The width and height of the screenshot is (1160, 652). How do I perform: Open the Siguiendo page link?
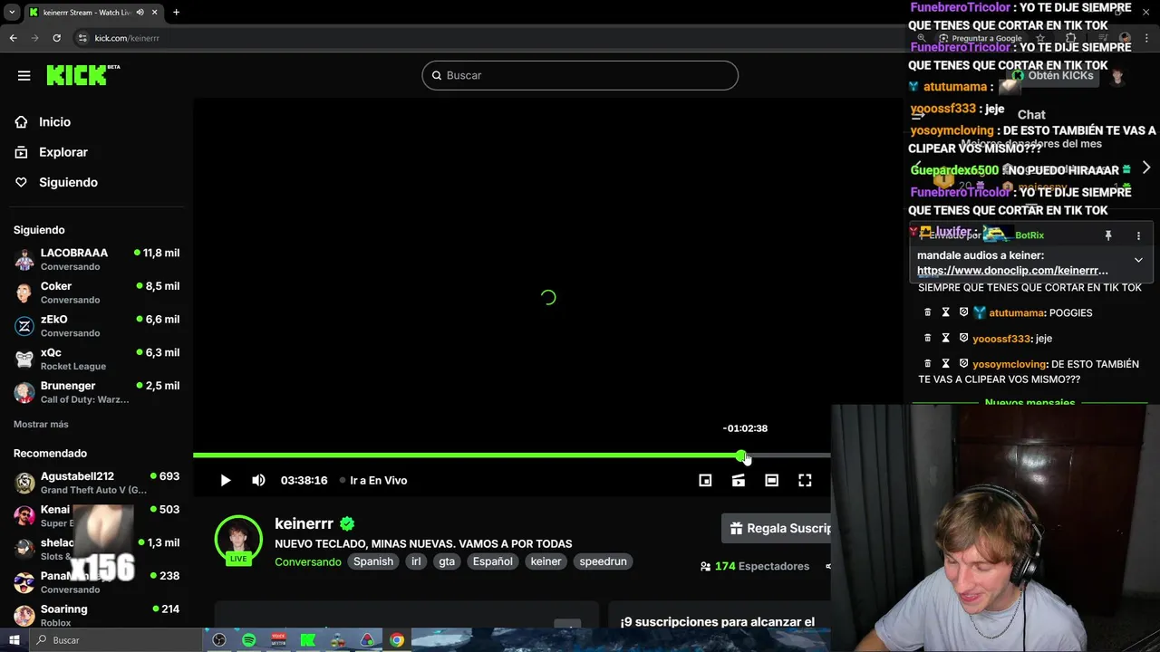pos(68,182)
